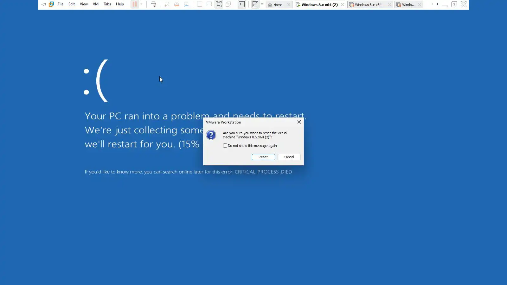
Task: Close the Windows 8.x x64 (2) tab
Action: point(342,5)
